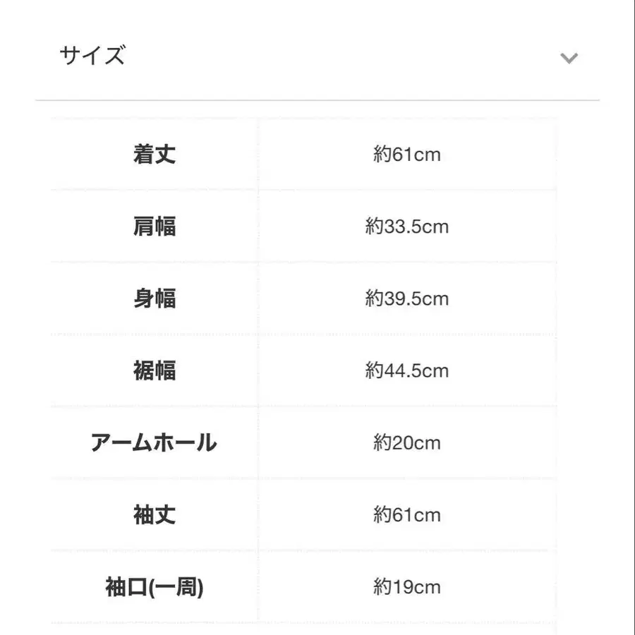Click empty label cell below 袖口(一周)
635x635 pixels.
pos(155,629)
